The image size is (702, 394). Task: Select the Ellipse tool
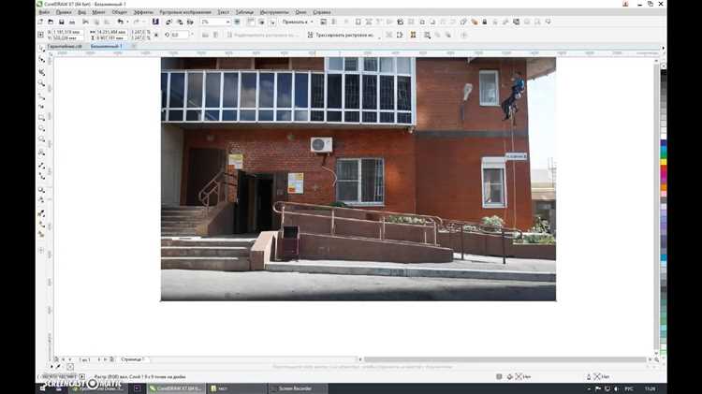(x=41, y=129)
